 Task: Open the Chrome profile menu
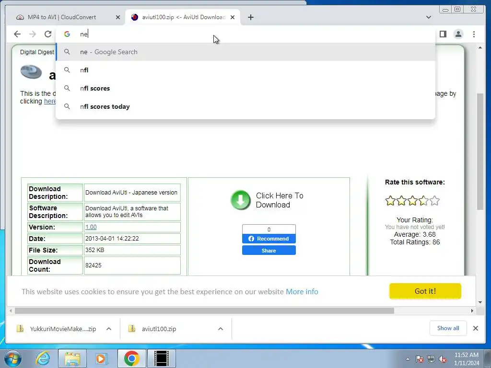(458, 34)
